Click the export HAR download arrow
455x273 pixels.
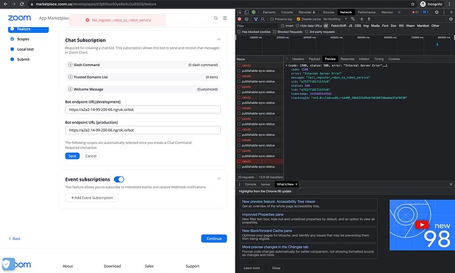click(369, 19)
